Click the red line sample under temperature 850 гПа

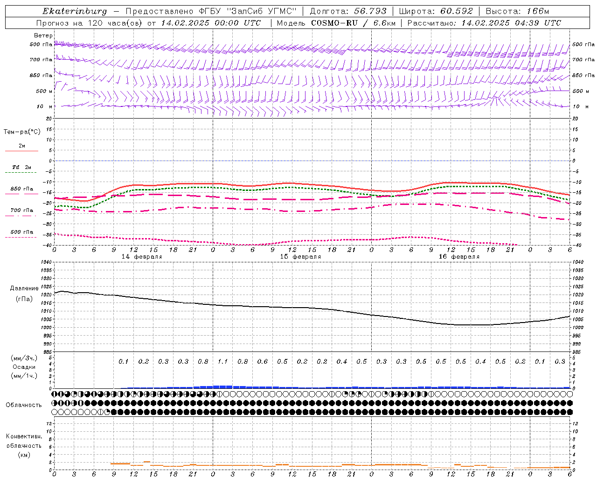pos(21,194)
